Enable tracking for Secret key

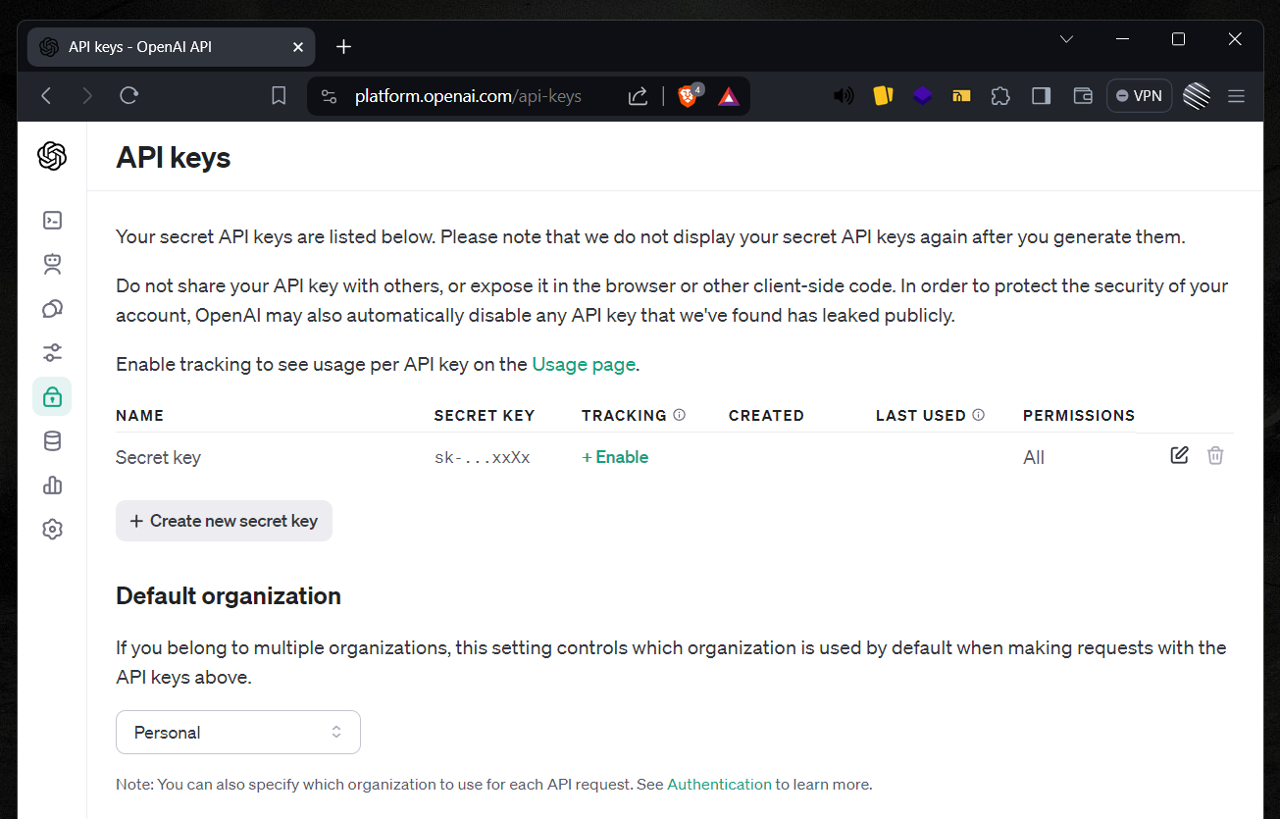[615, 457]
